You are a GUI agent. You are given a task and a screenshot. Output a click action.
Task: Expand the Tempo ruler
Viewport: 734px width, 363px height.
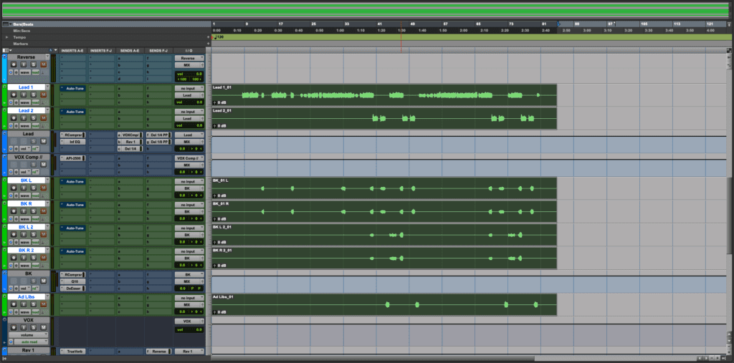click(7, 37)
